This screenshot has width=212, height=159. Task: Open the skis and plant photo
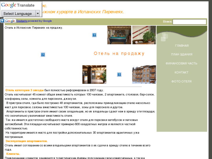click(144, 35)
